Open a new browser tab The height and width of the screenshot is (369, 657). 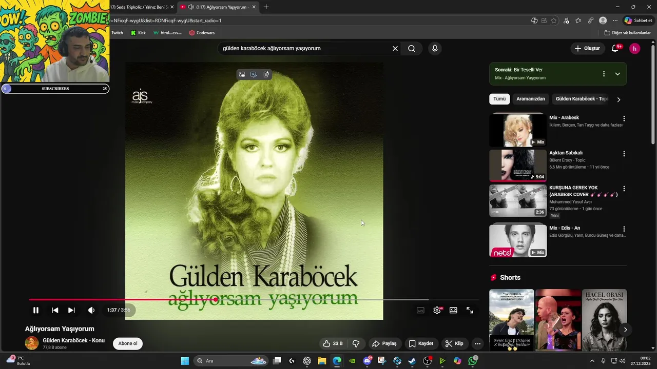(266, 7)
